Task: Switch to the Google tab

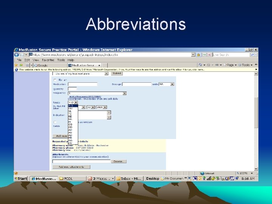Action: pyautogui.click(x=50, y=65)
